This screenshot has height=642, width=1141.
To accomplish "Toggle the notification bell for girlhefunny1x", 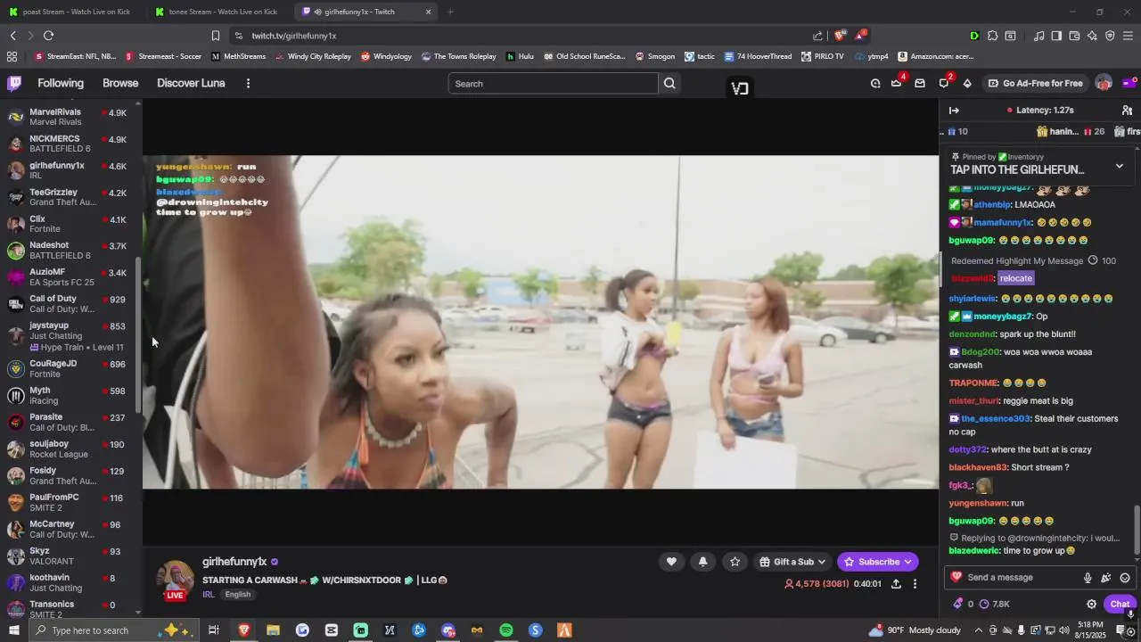I will coord(702,561).
